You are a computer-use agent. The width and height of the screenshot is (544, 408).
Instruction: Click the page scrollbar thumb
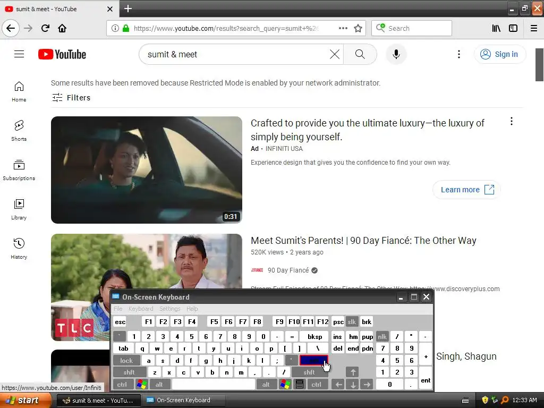[539, 64]
